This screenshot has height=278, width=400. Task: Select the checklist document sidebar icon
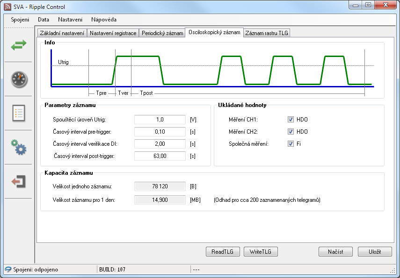[19, 113]
